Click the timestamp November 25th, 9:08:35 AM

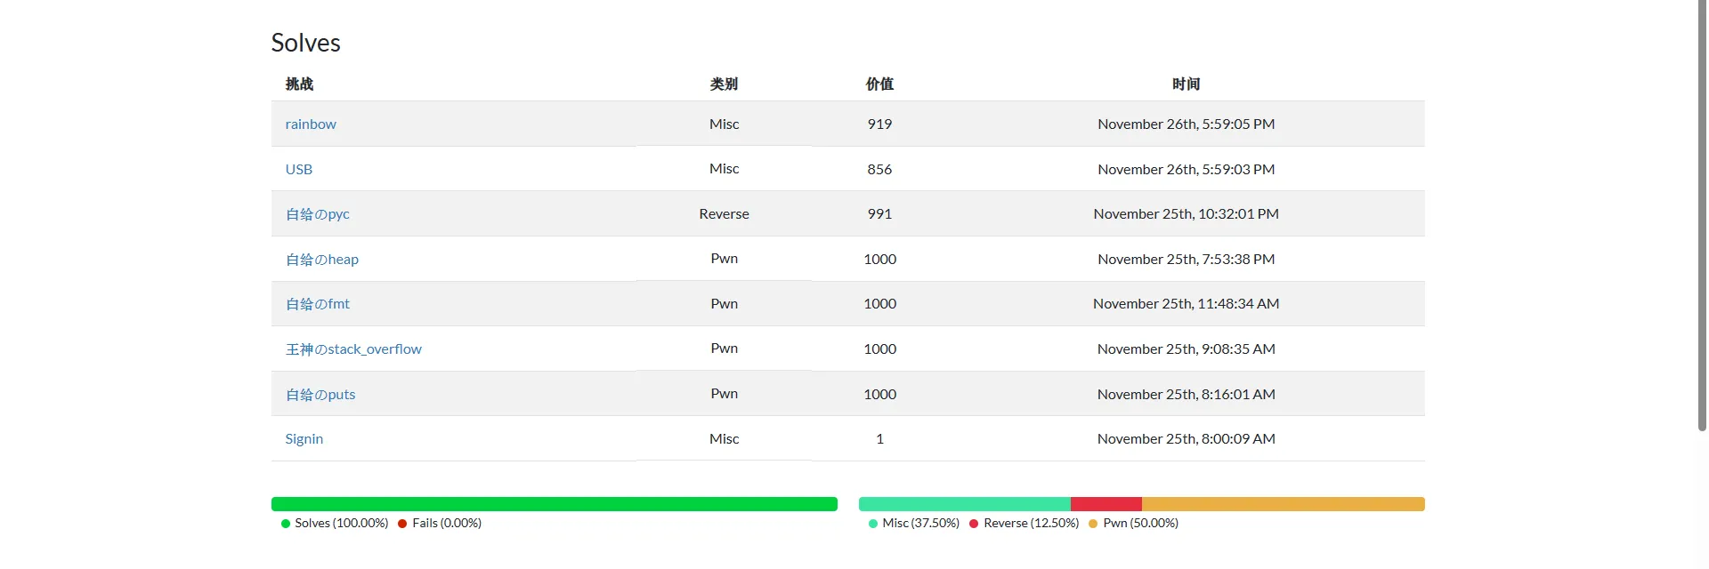[1187, 349]
